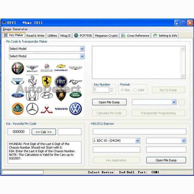Viewport: 194px width, 194px height.
Task: Choose the Volkswagen logo
Action: click(x=75, y=109)
